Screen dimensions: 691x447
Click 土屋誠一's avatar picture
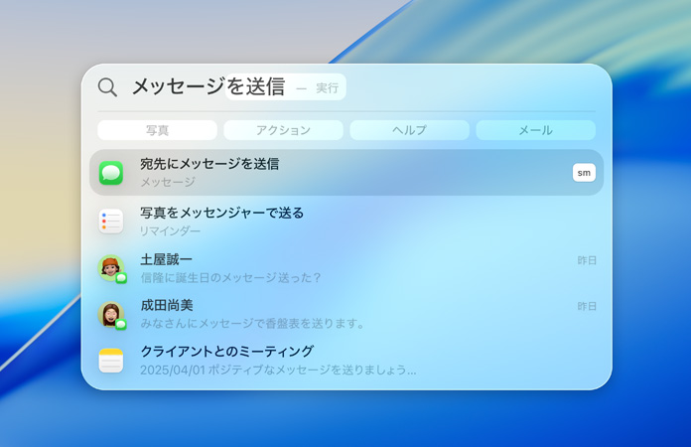(x=110, y=267)
